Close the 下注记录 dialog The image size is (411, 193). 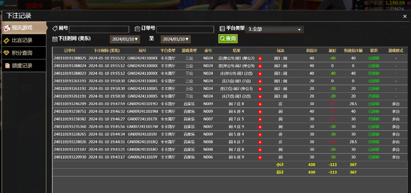pos(405,16)
